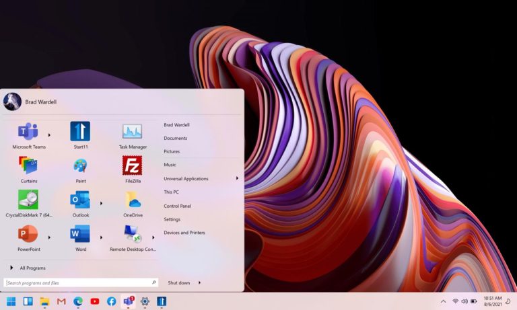The image size is (517, 310).
Task: Open the Documents folder link
Action: point(176,138)
